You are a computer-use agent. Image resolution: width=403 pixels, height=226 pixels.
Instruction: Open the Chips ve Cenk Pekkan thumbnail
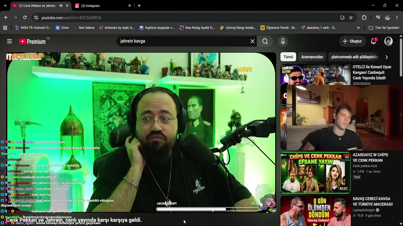pyautogui.click(x=315, y=172)
